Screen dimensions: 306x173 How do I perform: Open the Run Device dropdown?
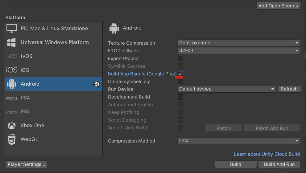pyautogui.click(x=227, y=89)
